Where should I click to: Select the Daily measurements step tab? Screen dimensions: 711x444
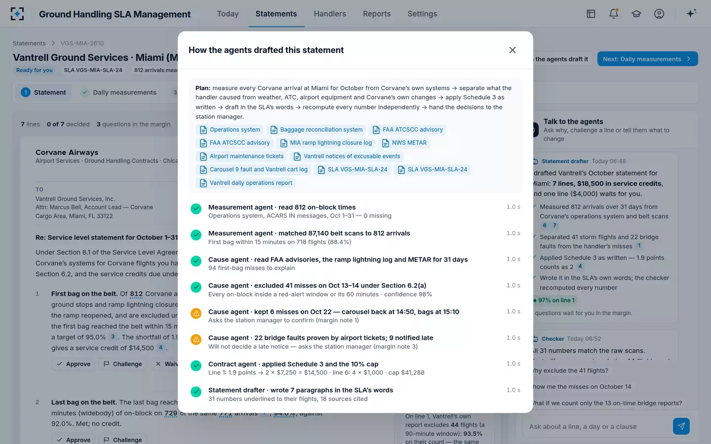coord(119,92)
